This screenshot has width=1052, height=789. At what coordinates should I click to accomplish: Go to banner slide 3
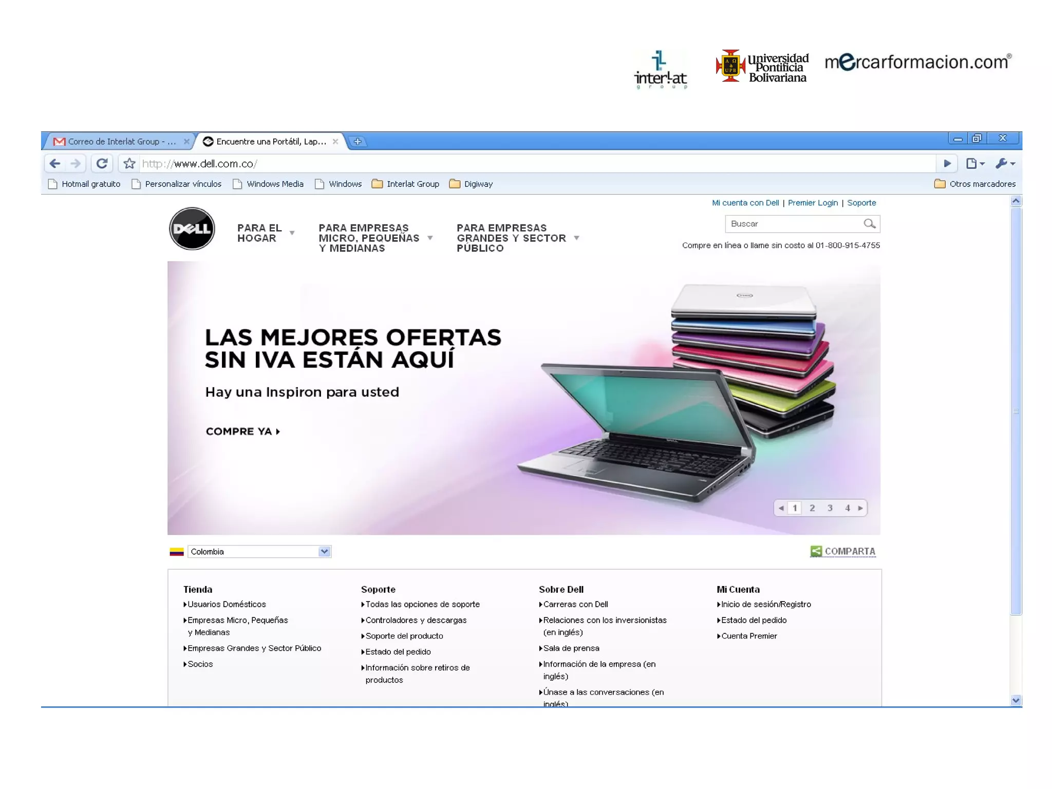coord(830,508)
